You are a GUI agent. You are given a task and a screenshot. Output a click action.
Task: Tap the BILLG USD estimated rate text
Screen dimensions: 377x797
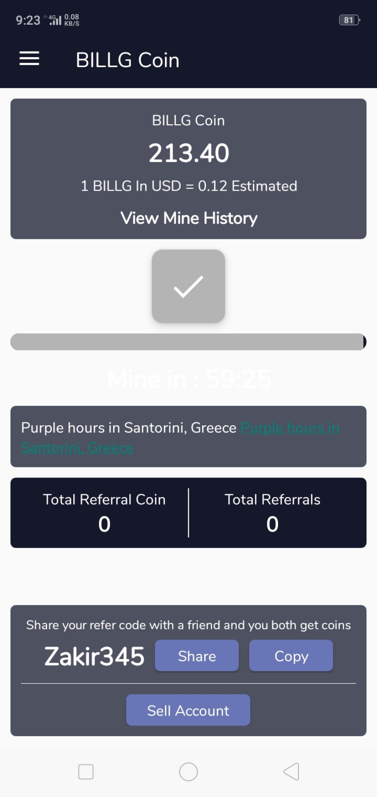click(189, 186)
